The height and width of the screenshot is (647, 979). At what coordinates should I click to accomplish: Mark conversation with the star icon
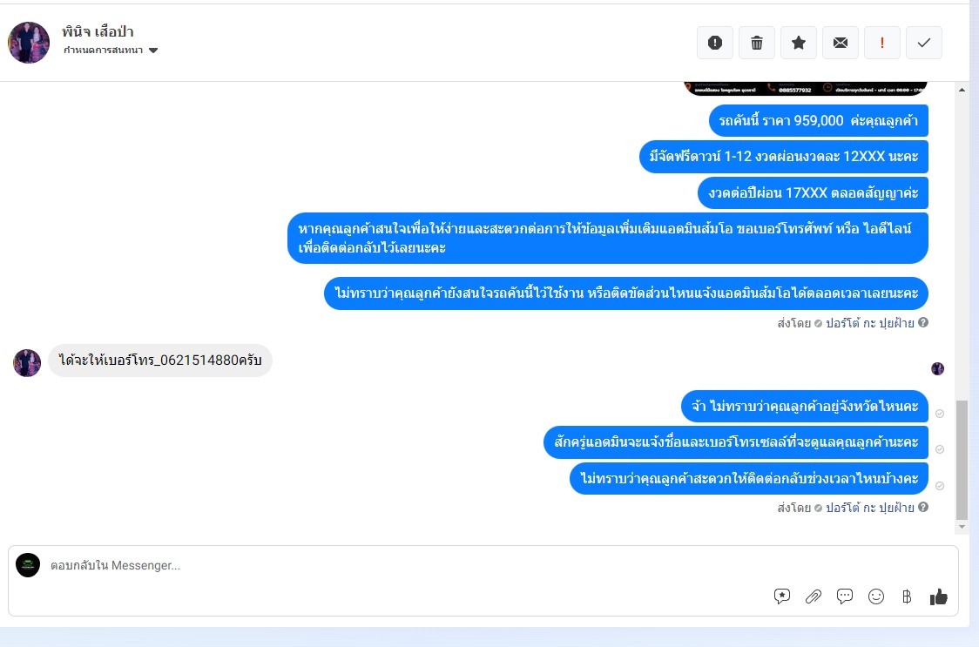pyautogui.click(x=799, y=43)
